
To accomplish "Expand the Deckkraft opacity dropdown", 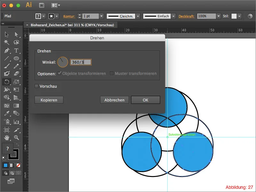I will tap(219, 16).
